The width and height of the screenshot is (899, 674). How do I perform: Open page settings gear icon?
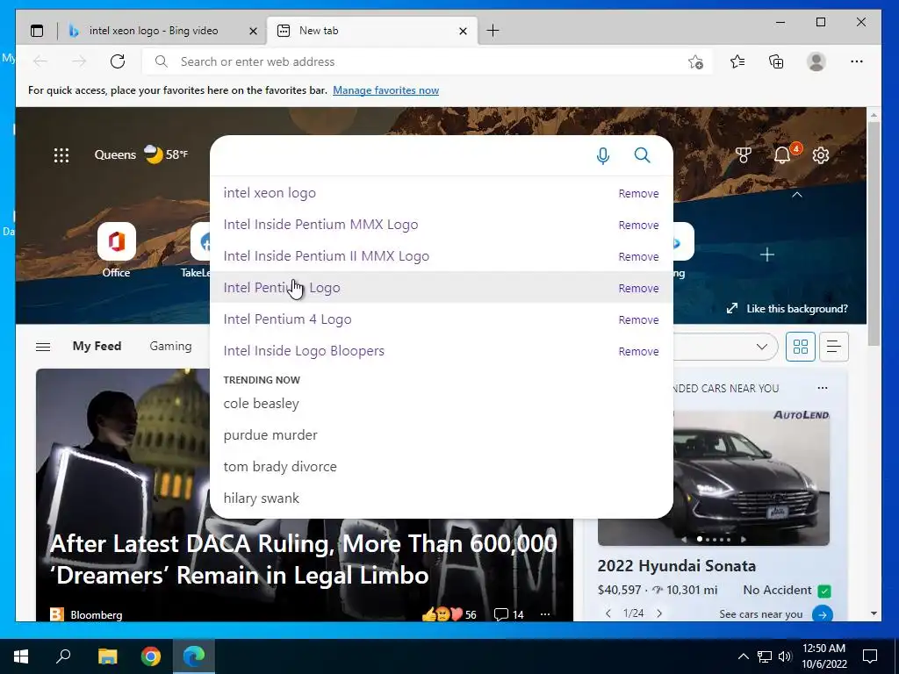821,155
